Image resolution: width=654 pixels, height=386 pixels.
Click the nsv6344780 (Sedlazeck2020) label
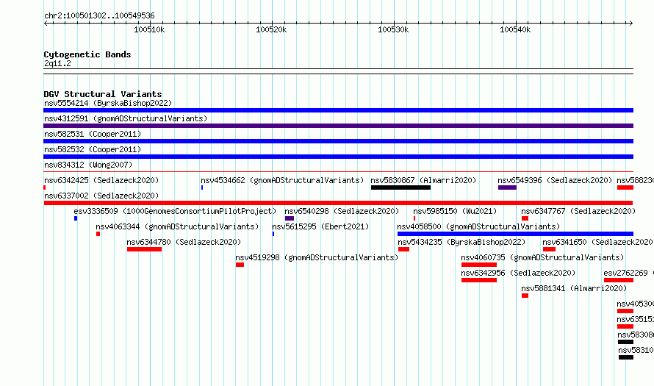pyautogui.click(x=184, y=242)
